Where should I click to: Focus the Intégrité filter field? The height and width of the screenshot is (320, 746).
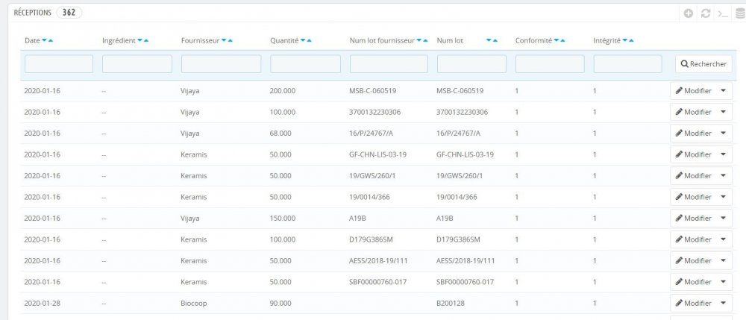coord(627,63)
